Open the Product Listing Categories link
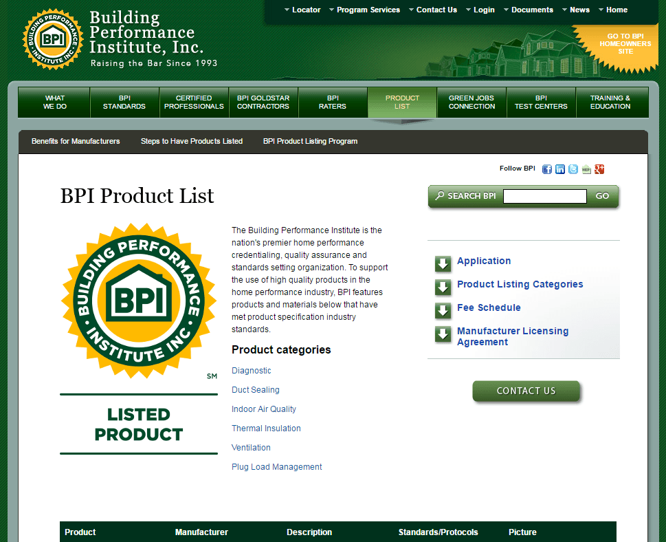Viewport: 666px width, 542px height. (x=520, y=284)
